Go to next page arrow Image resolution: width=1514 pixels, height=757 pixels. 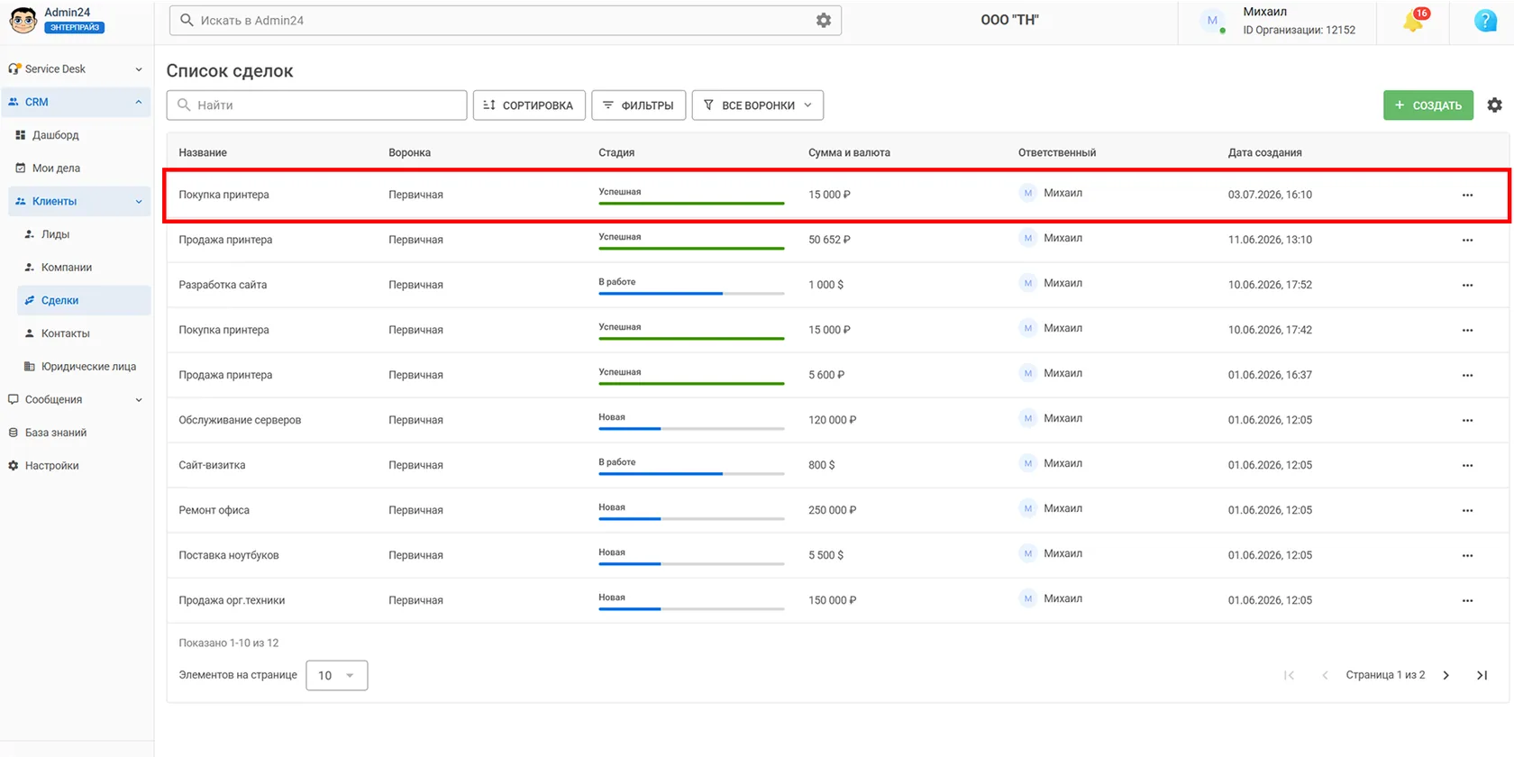tap(1446, 675)
